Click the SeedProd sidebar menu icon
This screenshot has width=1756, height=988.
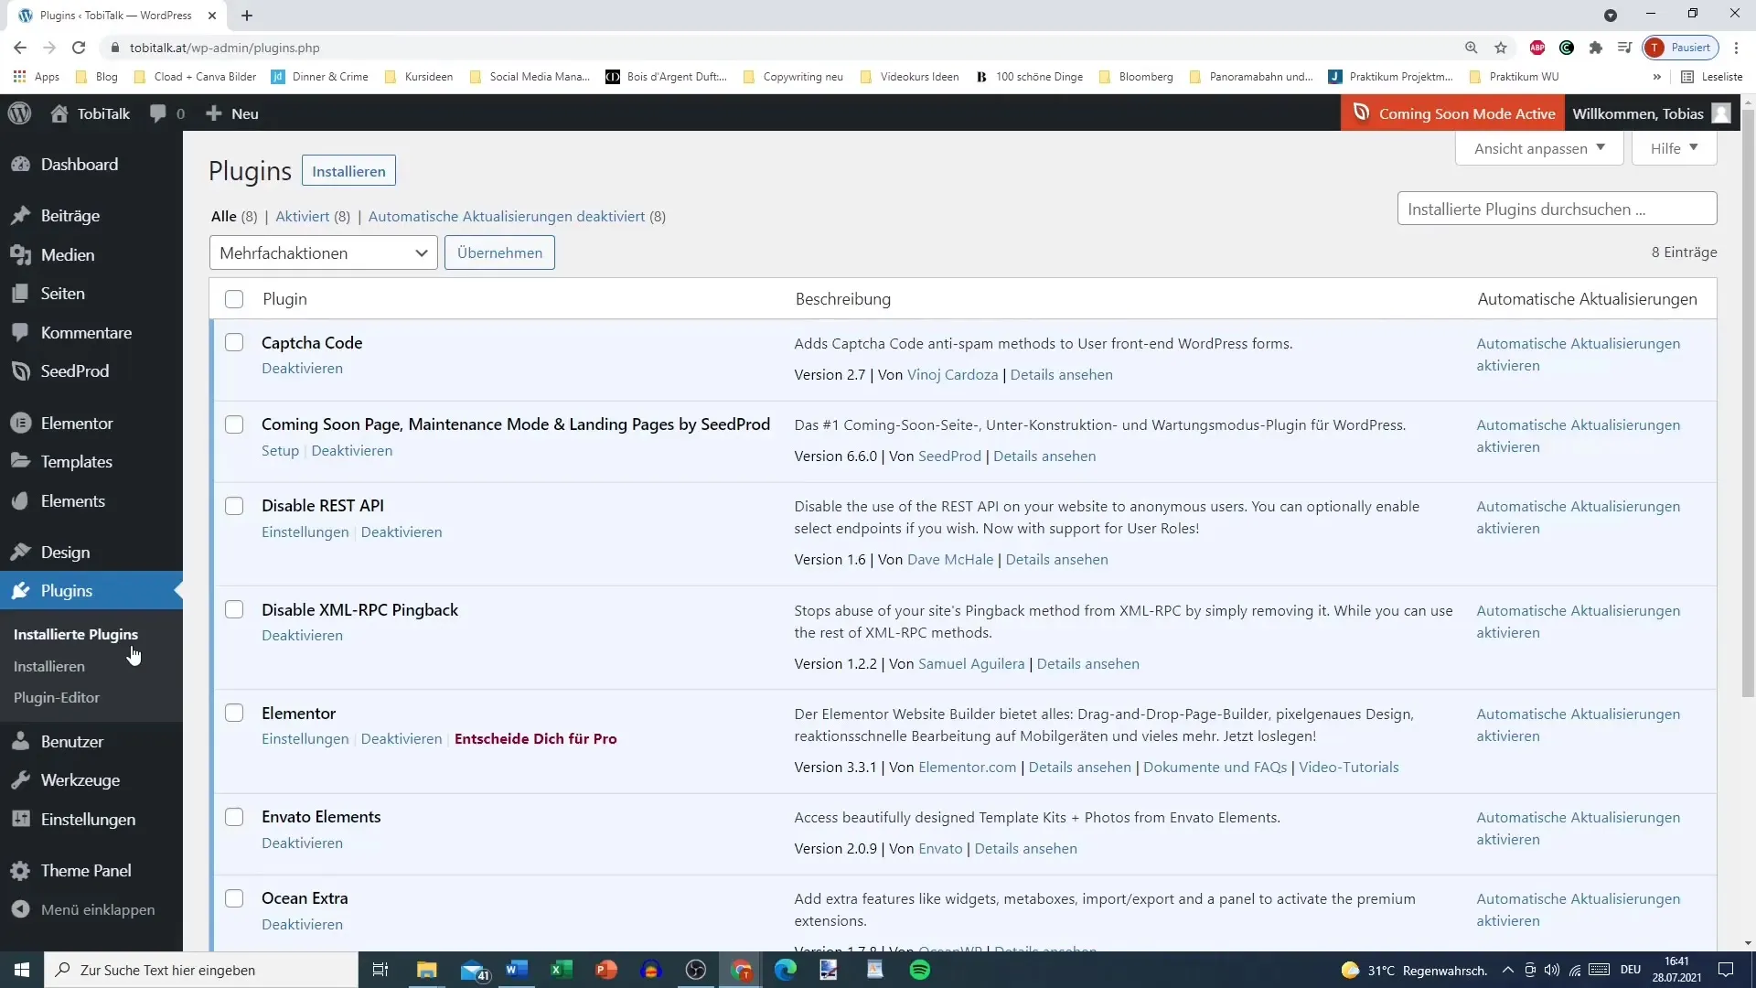(x=22, y=370)
